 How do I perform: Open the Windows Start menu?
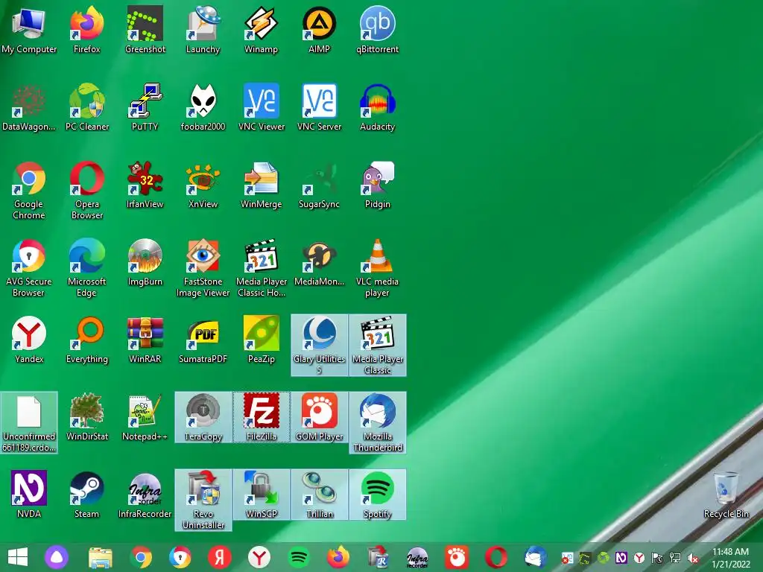tap(18, 557)
